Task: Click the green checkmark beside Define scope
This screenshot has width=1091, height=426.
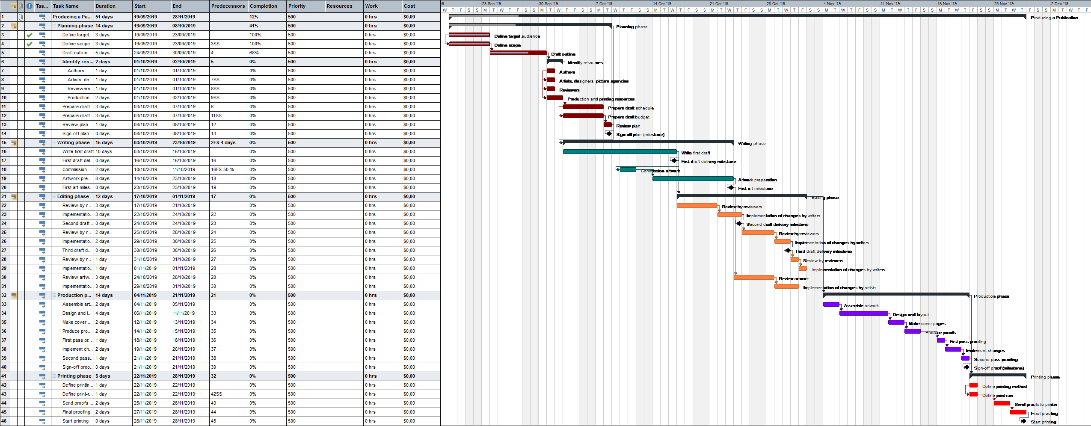Action: pyautogui.click(x=29, y=44)
